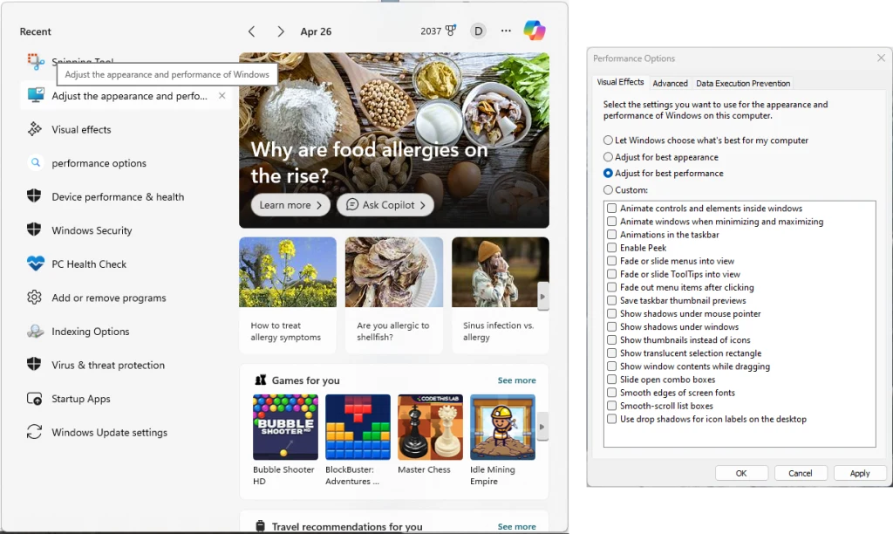Open Snipping Tool icon in Recent list
Image resolution: width=893 pixels, height=534 pixels.
pos(35,61)
